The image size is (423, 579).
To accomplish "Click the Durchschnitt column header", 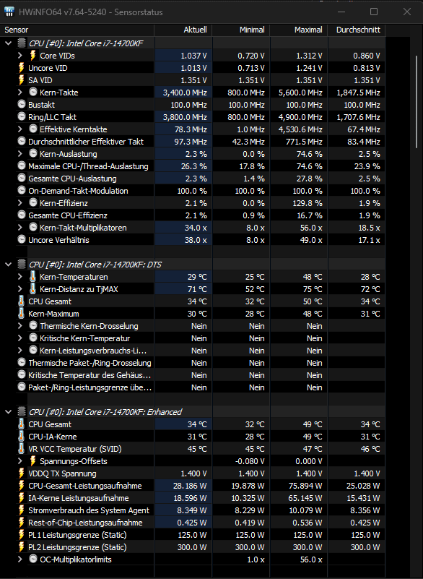I will coord(357,30).
